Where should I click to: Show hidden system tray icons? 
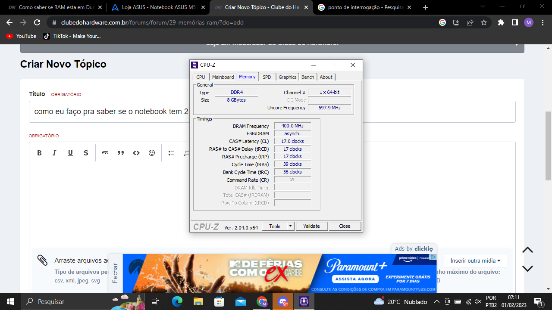point(436,301)
